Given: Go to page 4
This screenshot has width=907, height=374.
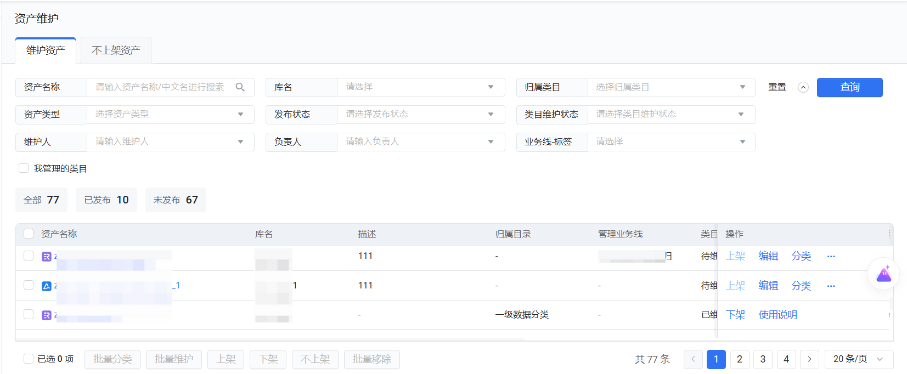Looking at the screenshot, I should [x=786, y=359].
